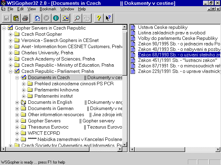Click the Paste clipboard toolbar icon
The image size is (221, 165).
pos(16,18)
